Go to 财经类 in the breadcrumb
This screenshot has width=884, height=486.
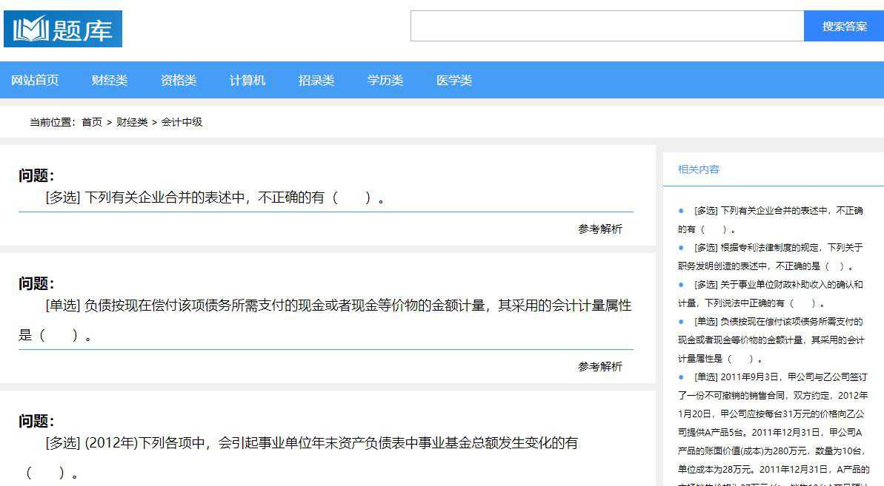pyautogui.click(x=132, y=122)
